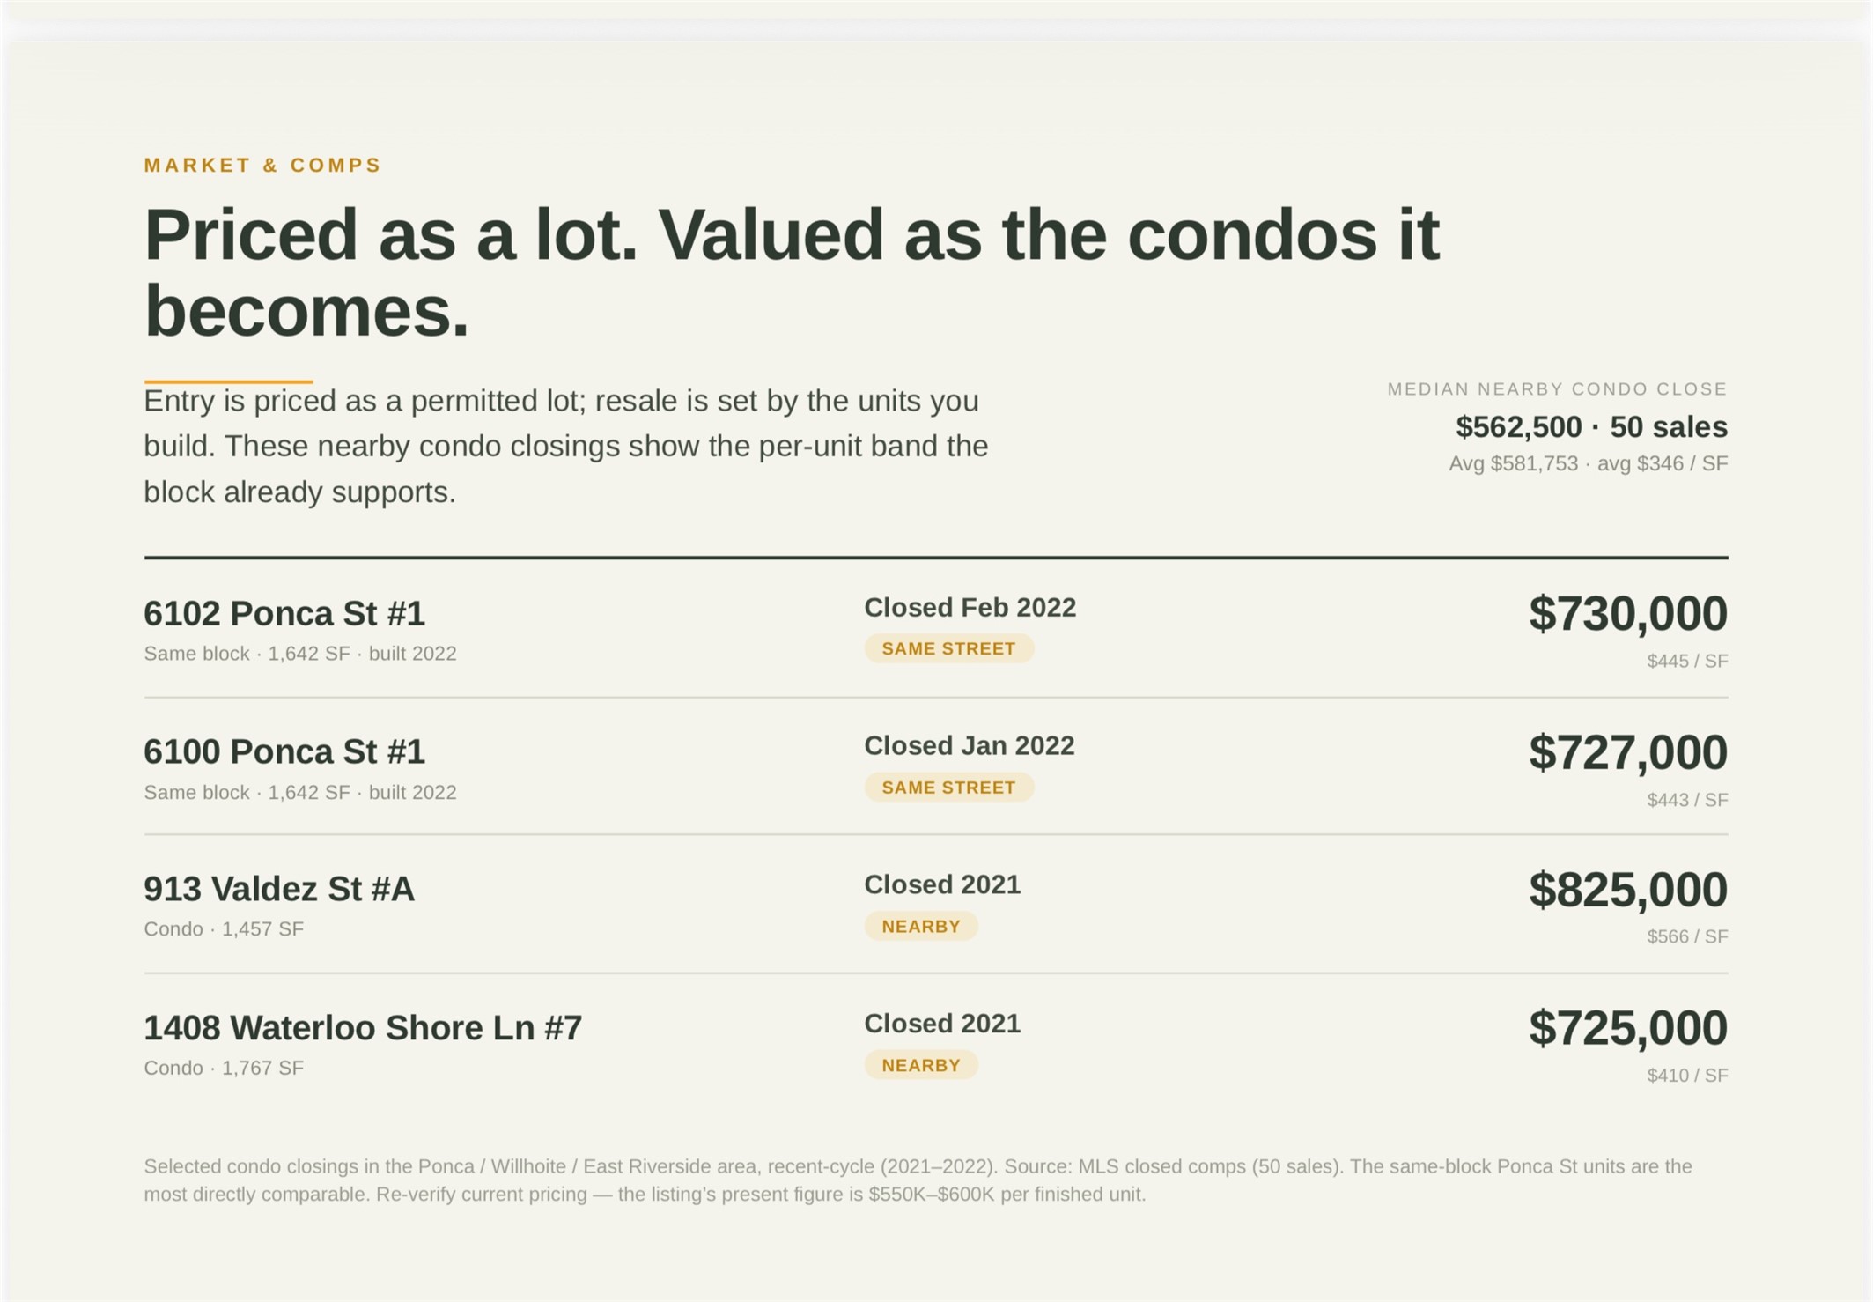
Task: Select the NEARBY badge for Valdez St
Action: (x=920, y=926)
